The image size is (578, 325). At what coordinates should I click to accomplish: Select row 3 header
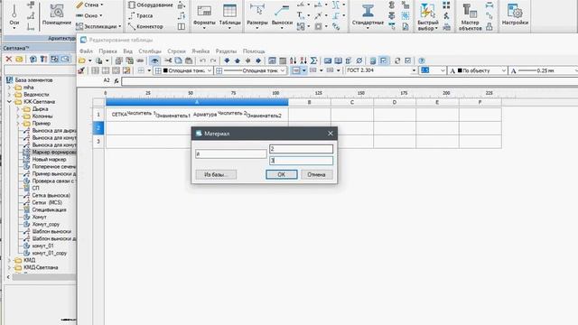pyautogui.click(x=98, y=141)
